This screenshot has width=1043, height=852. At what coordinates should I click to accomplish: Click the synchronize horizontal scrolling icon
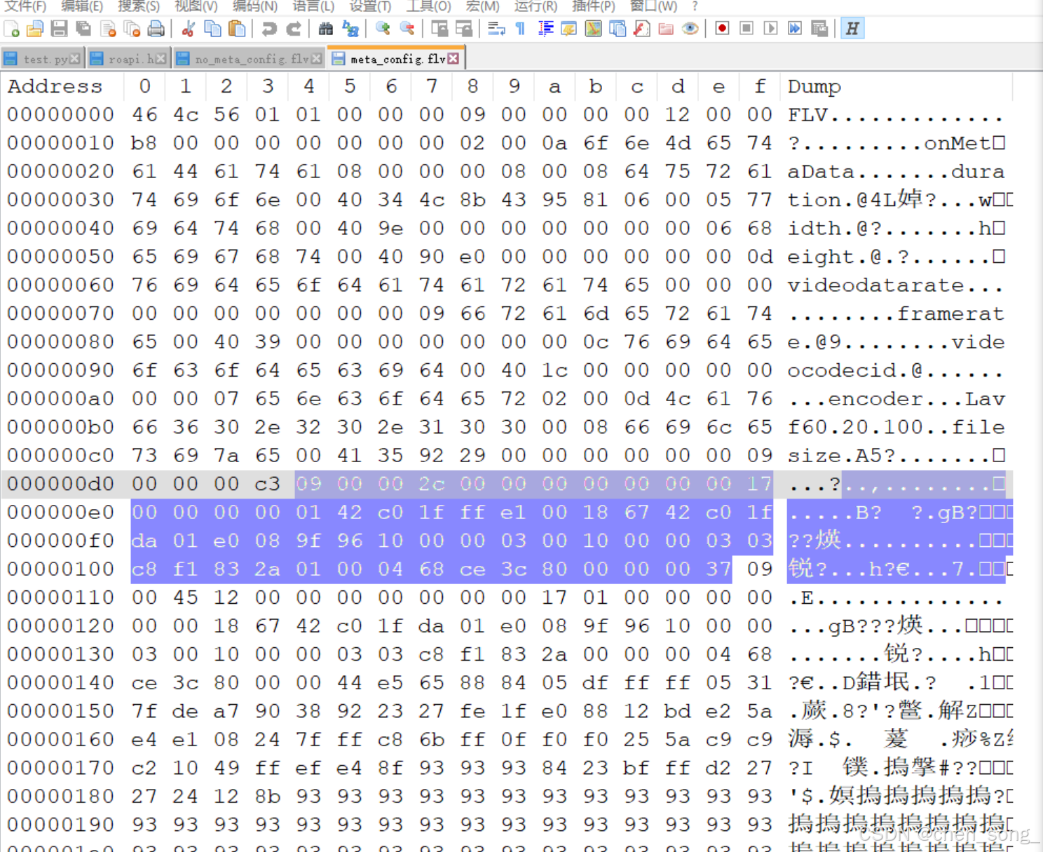[x=463, y=29]
